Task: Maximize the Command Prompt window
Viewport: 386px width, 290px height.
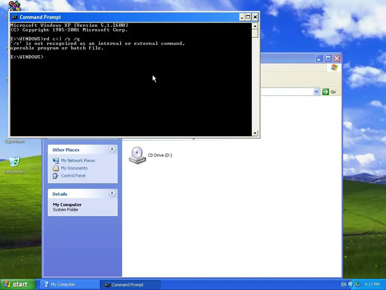Action: tap(248, 17)
